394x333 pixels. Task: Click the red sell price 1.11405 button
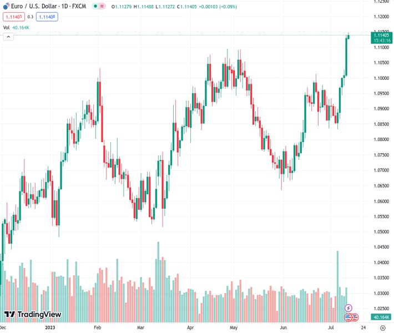(x=13, y=17)
